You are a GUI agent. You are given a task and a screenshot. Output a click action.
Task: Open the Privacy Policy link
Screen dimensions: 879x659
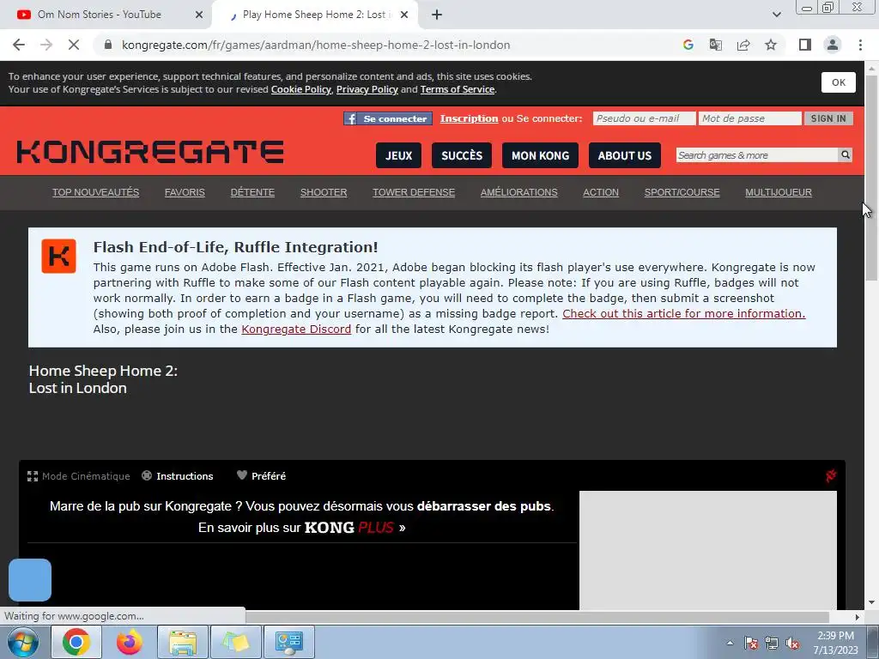tap(367, 89)
